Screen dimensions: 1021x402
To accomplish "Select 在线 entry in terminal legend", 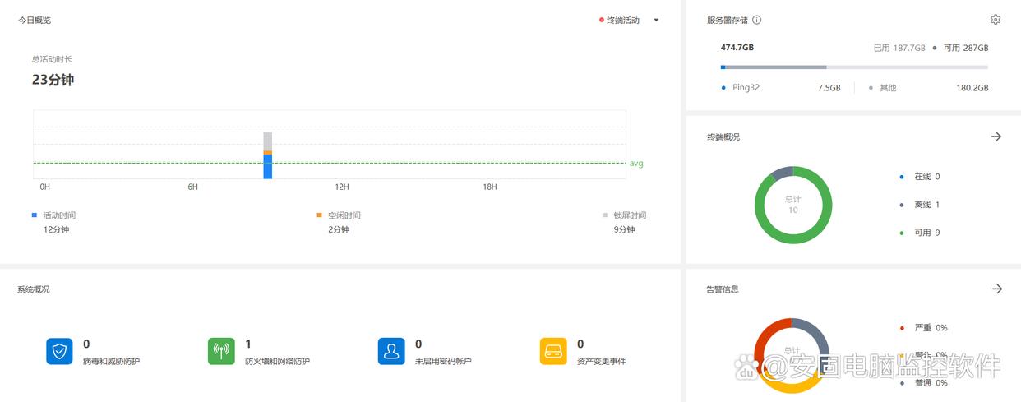I will tap(926, 177).
